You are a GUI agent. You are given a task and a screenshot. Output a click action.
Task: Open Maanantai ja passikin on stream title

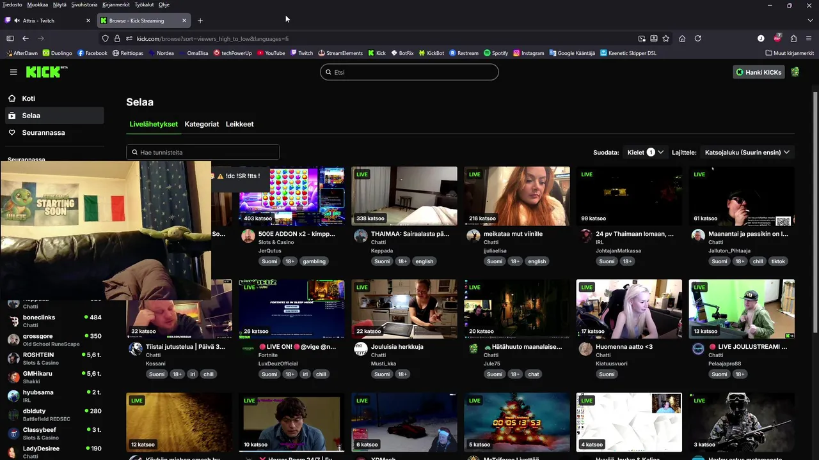tap(748, 234)
